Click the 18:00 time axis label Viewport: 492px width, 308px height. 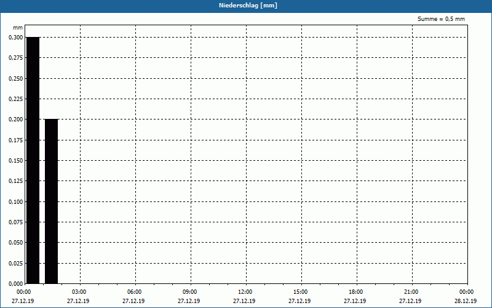point(356,292)
